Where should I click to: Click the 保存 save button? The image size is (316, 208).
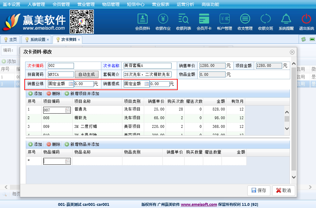pyautogui.click(x=259, y=191)
